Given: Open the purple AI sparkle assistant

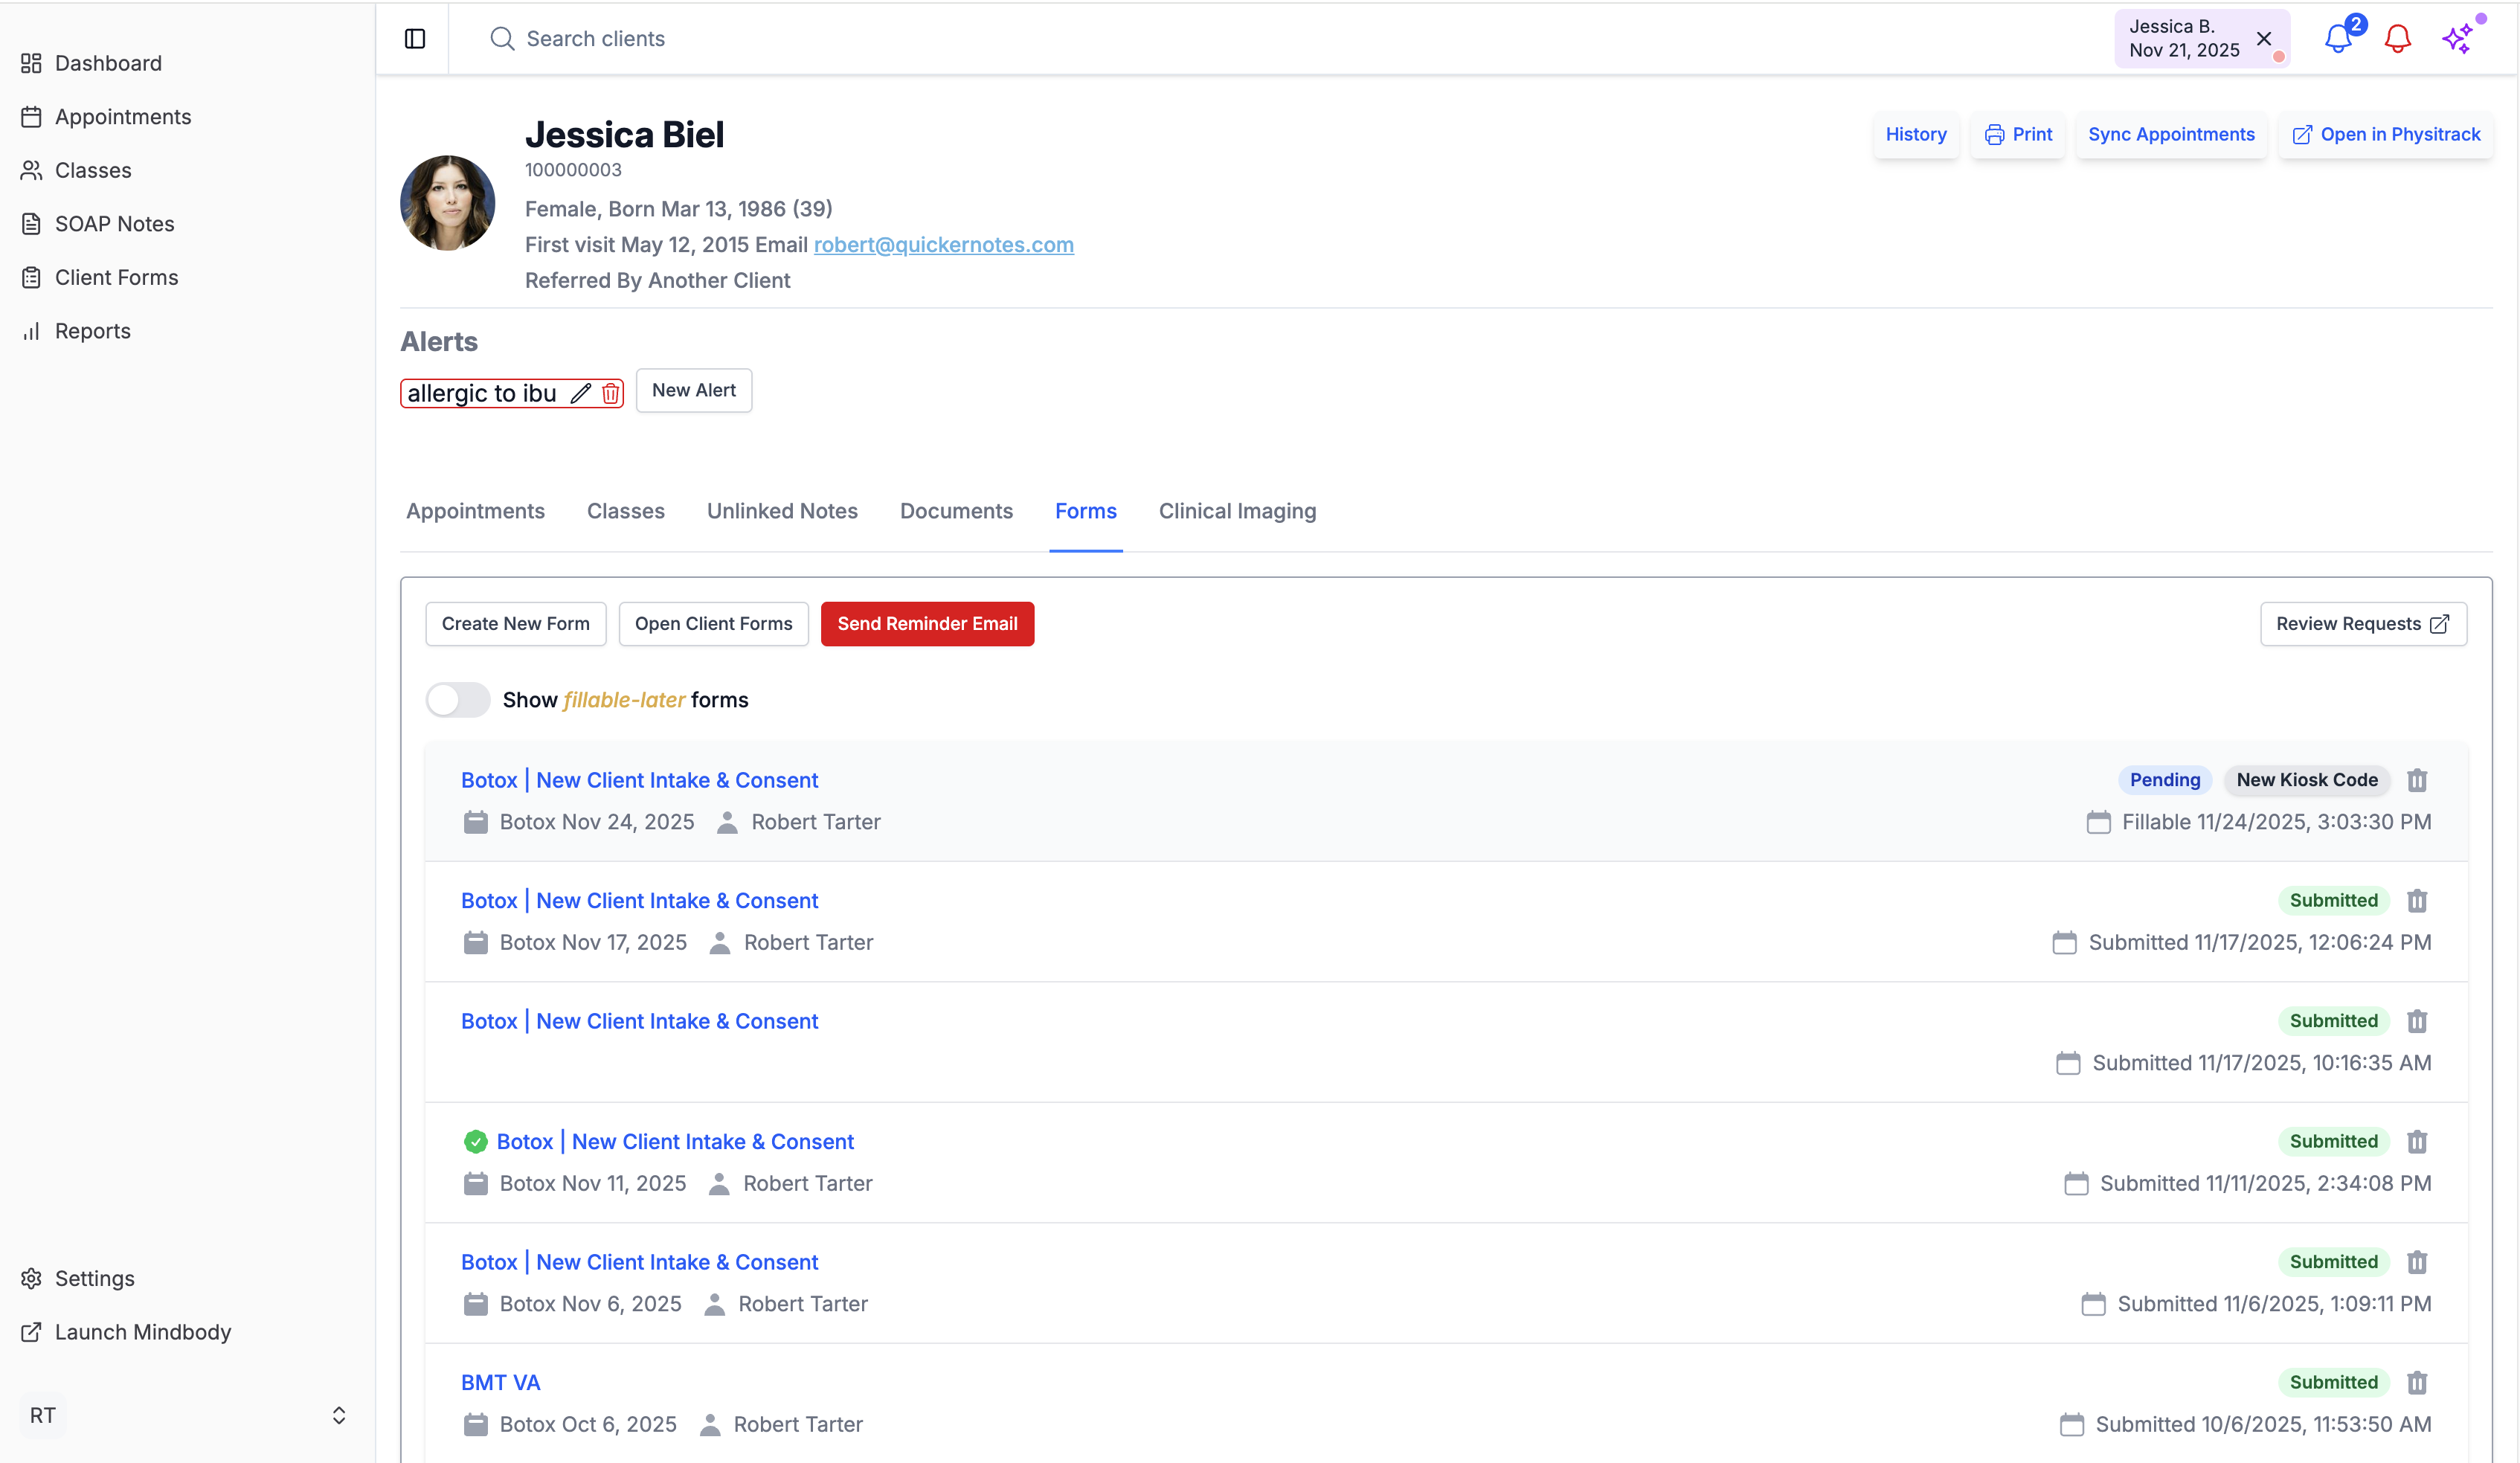Looking at the screenshot, I should tap(2456, 38).
